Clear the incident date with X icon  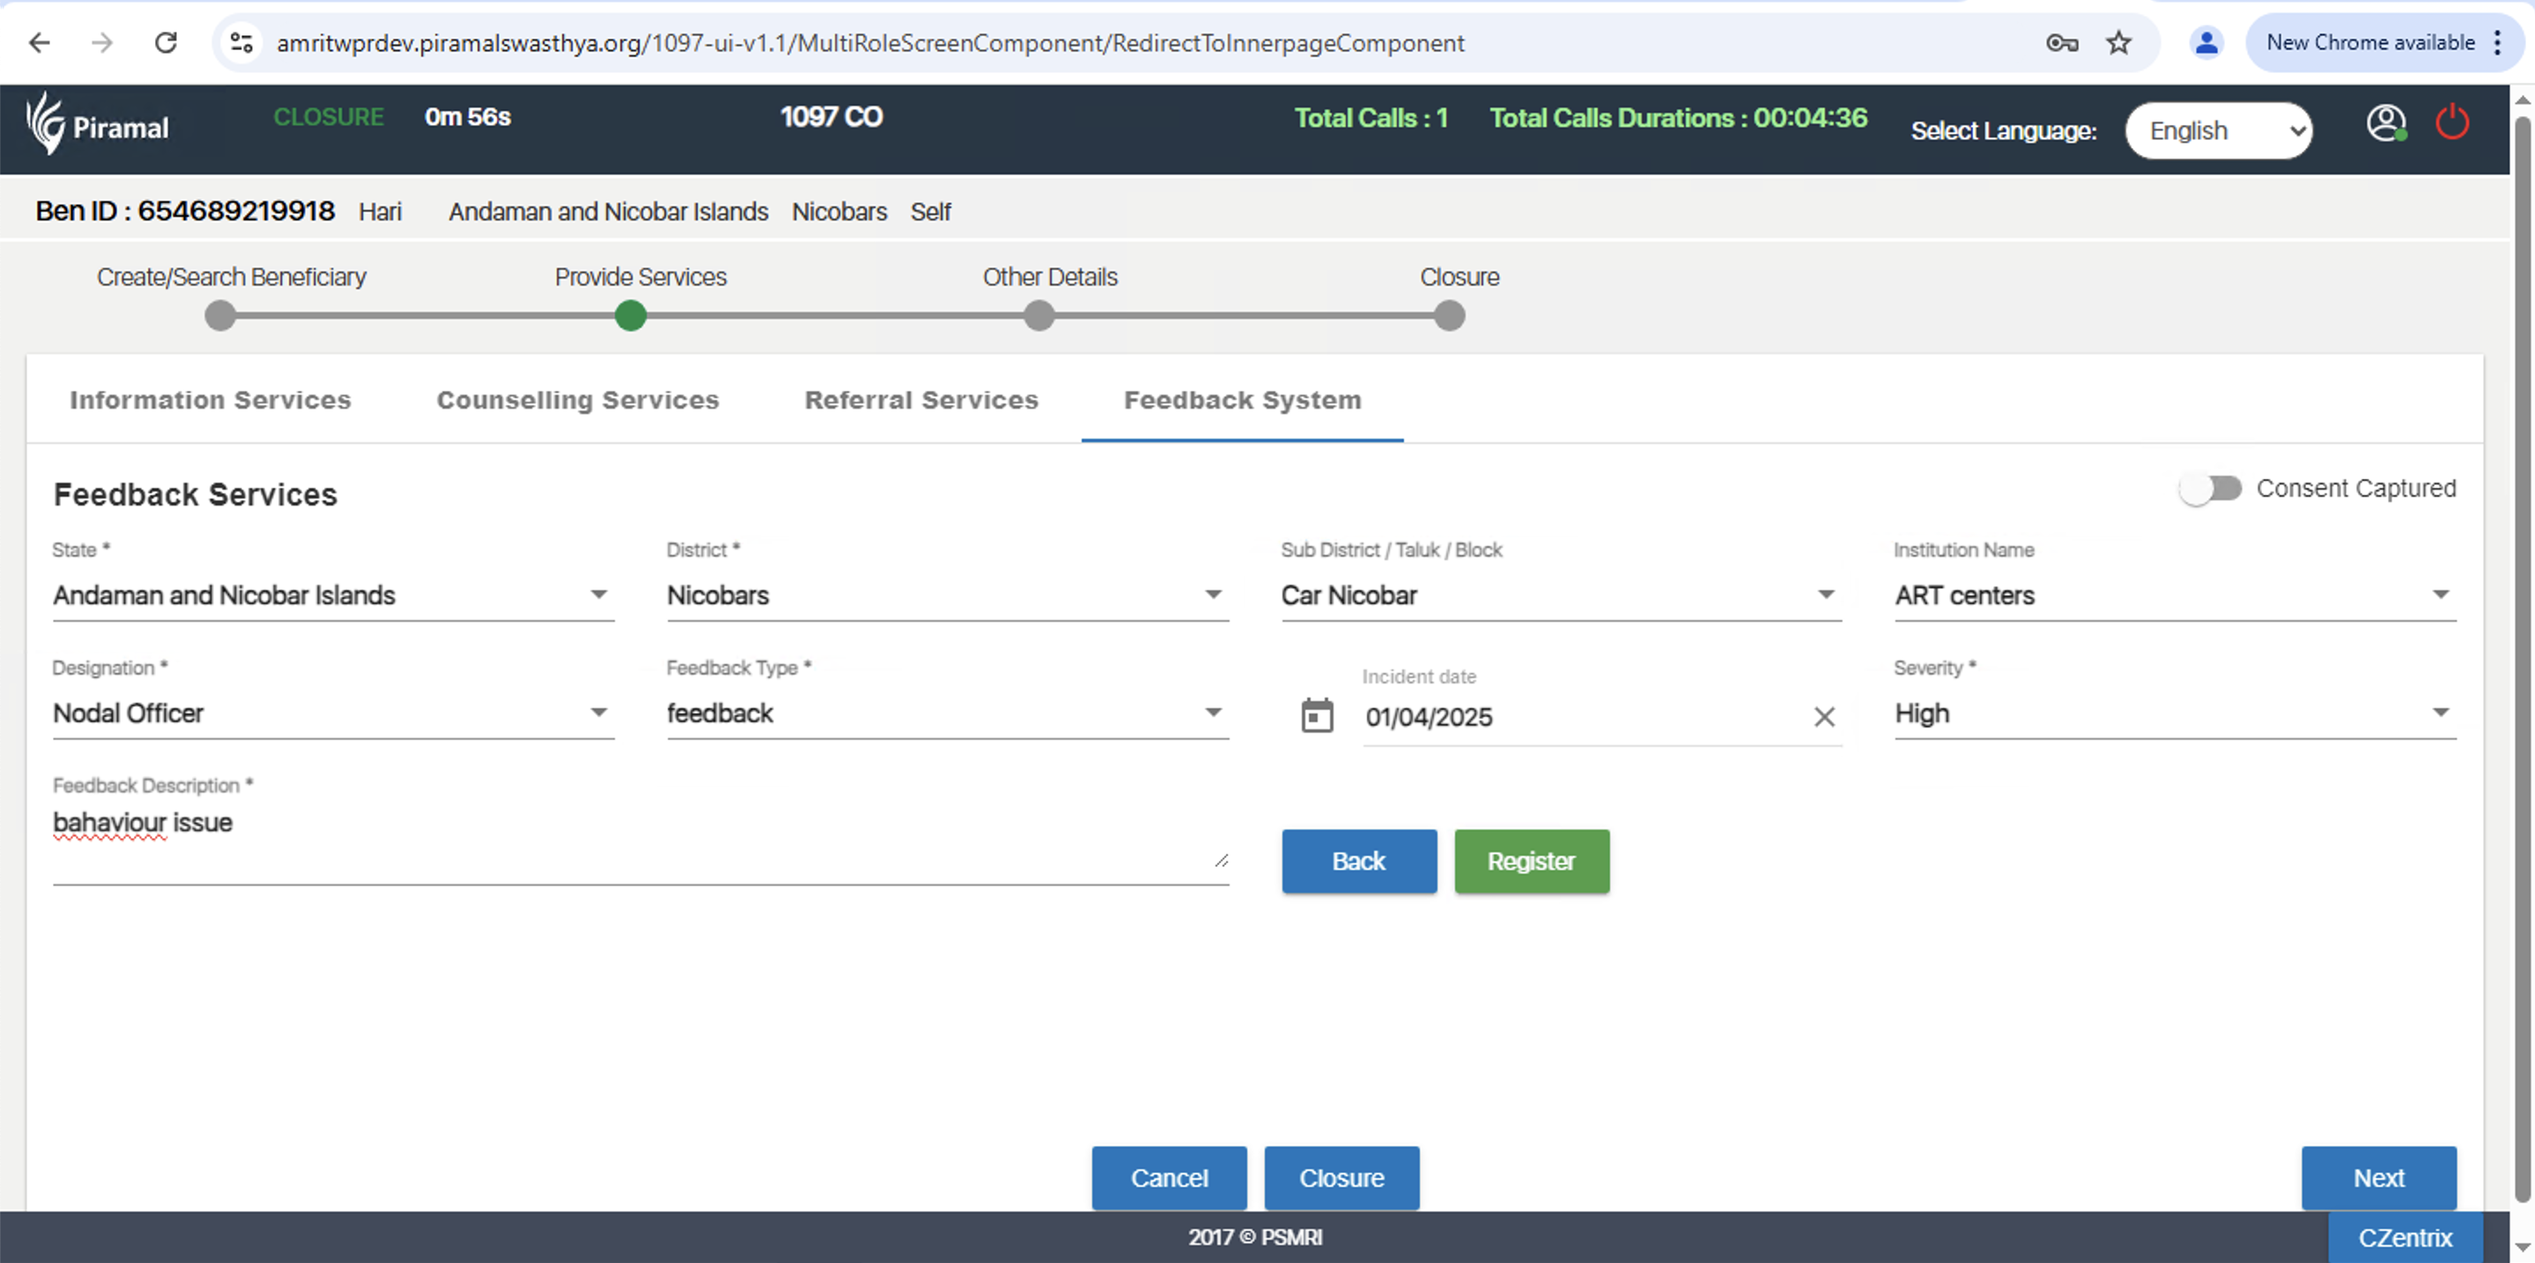pyautogui.click(x=1823, y=717)
